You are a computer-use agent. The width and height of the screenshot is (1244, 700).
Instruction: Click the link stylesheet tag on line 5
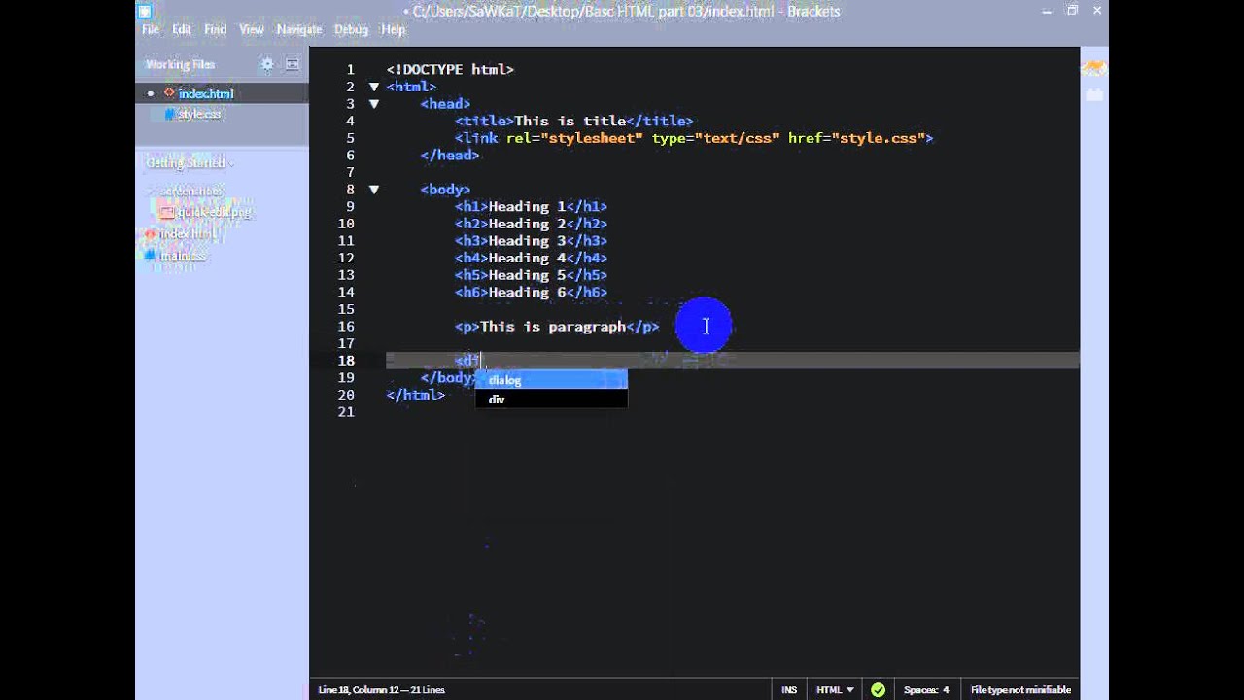694,138
